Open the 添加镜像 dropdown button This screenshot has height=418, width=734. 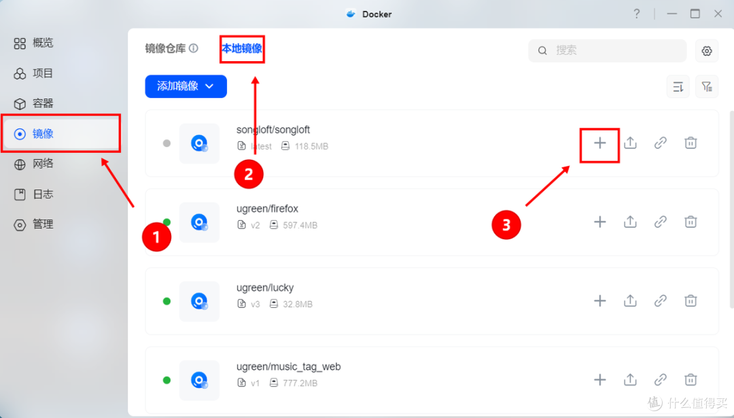[186, 86]
